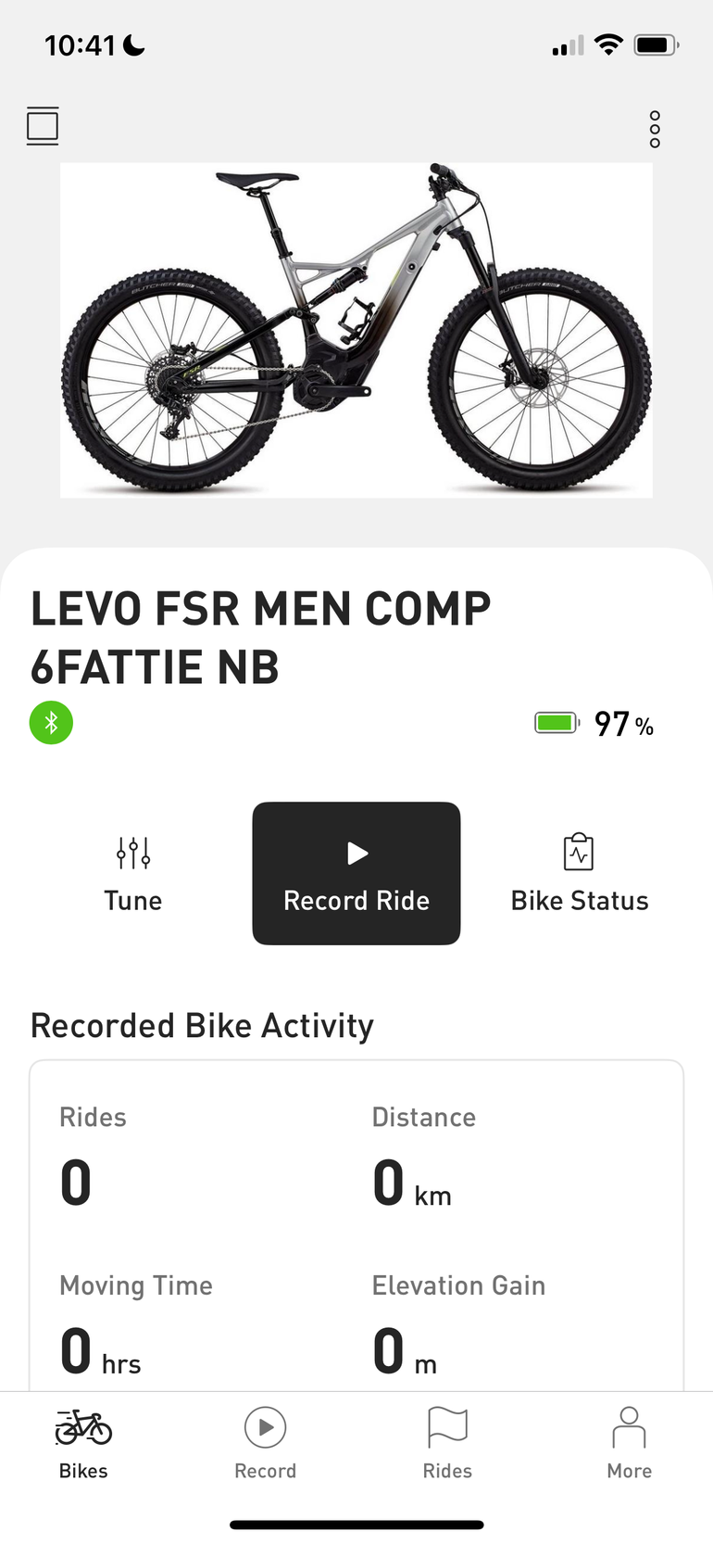713x1544 pixels.
Task: Tap the Wi-Fi status bar icon
Action: [608, 44]
